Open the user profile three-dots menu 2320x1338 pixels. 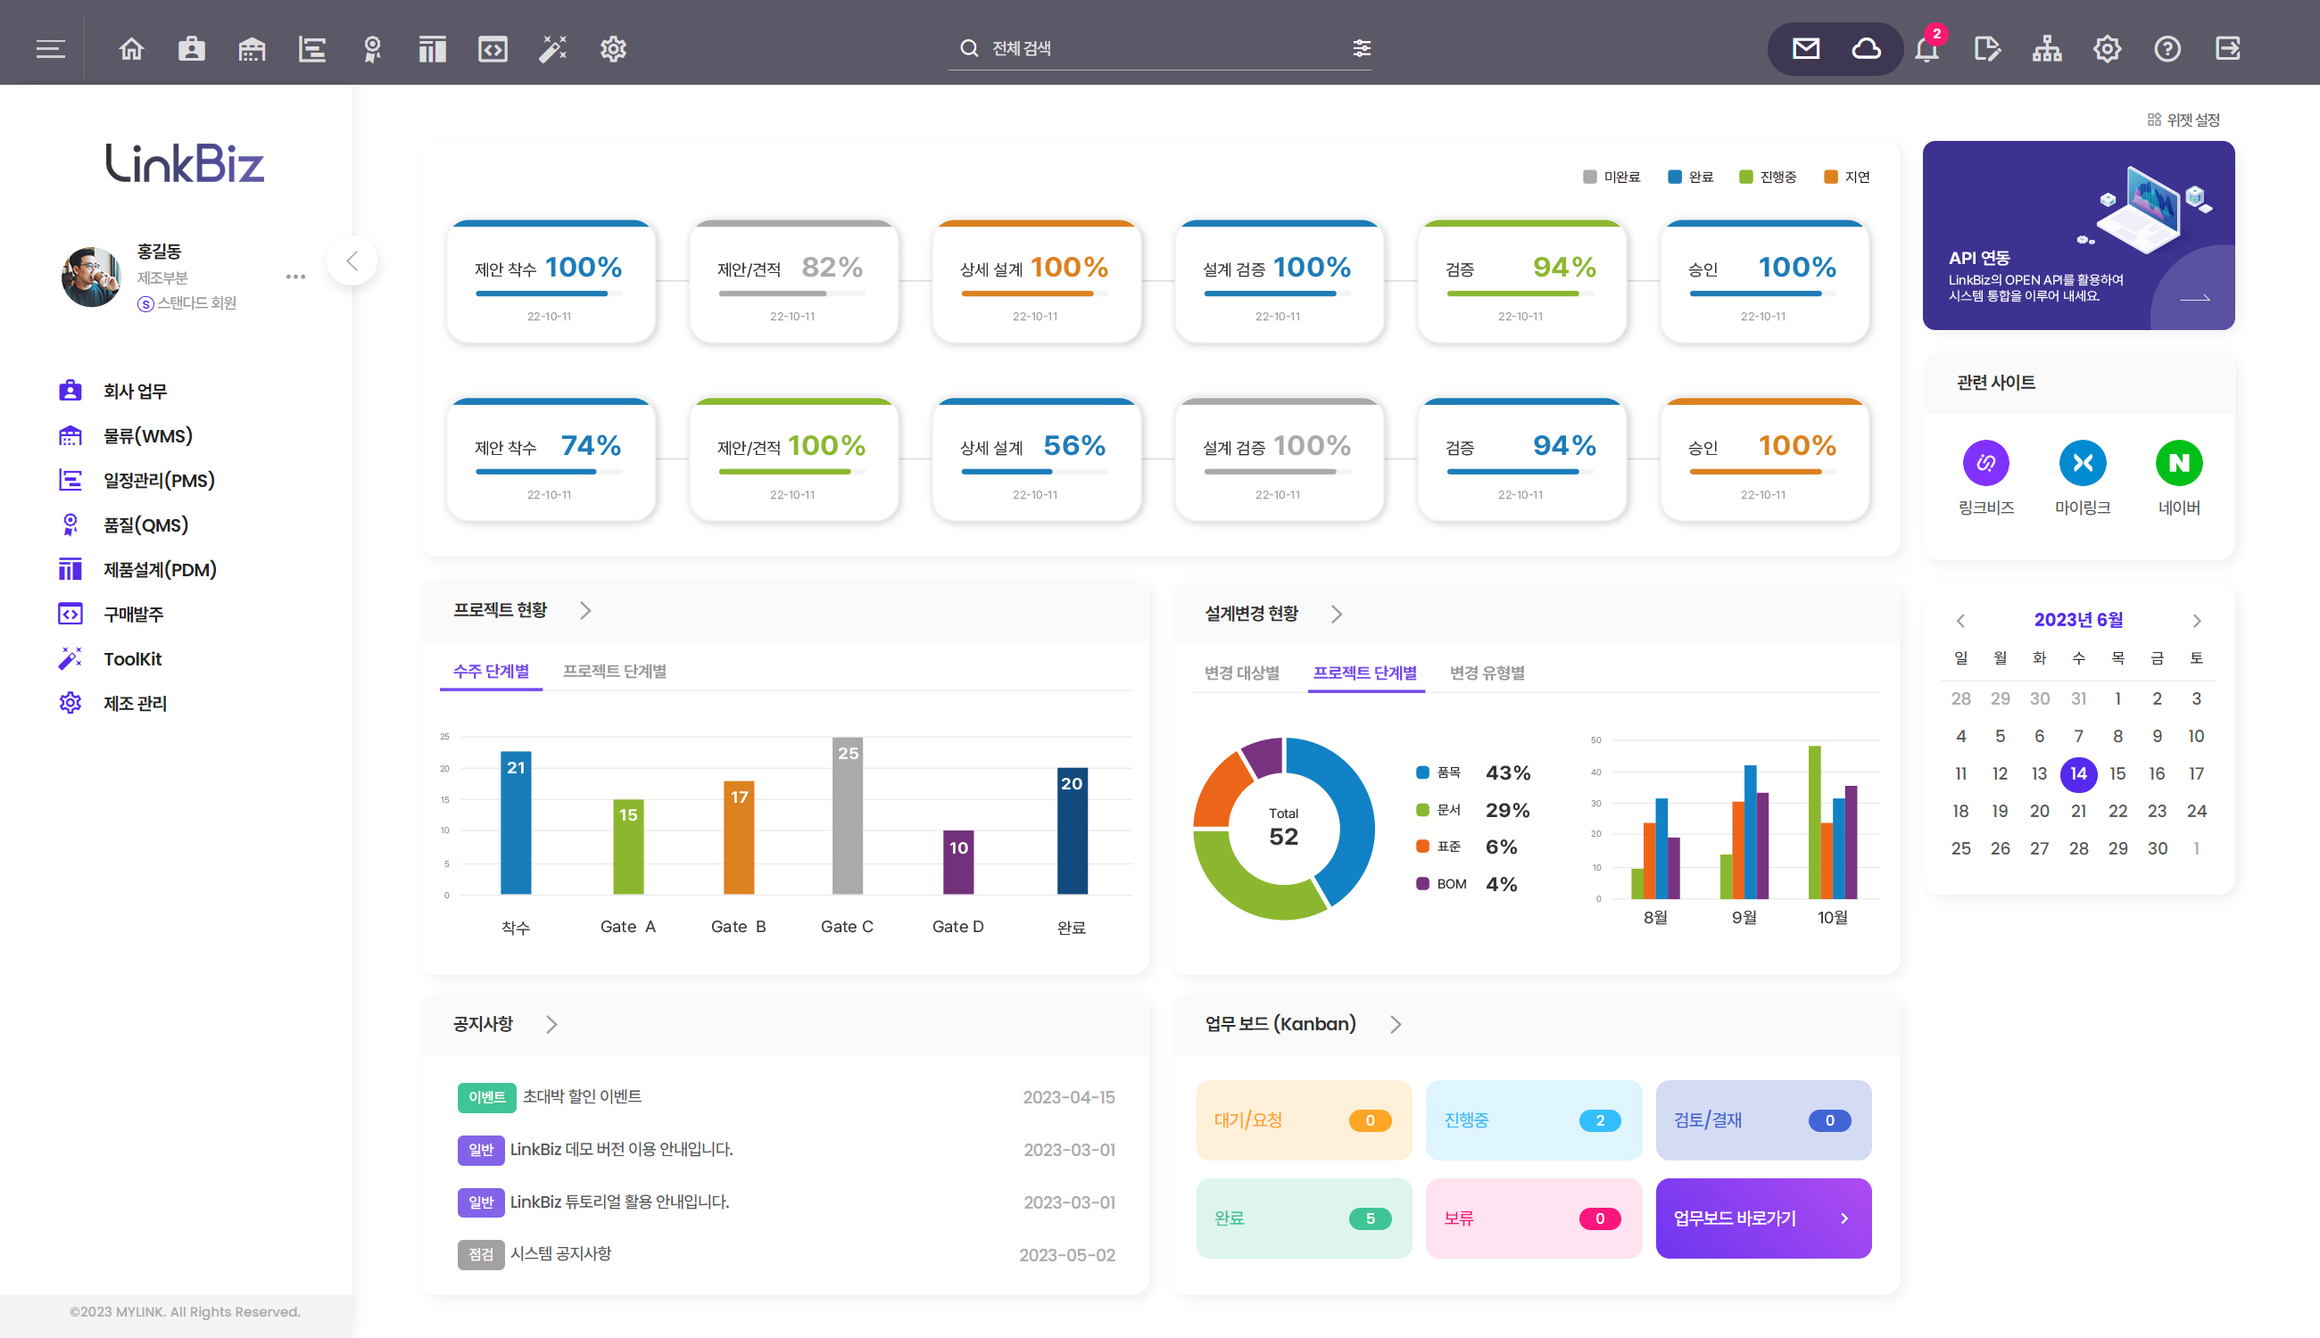(295, 277)
